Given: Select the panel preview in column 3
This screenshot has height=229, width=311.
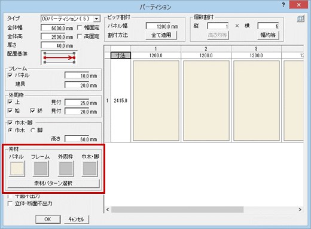Looking at the screenshot, I should [x=257, y=101].
